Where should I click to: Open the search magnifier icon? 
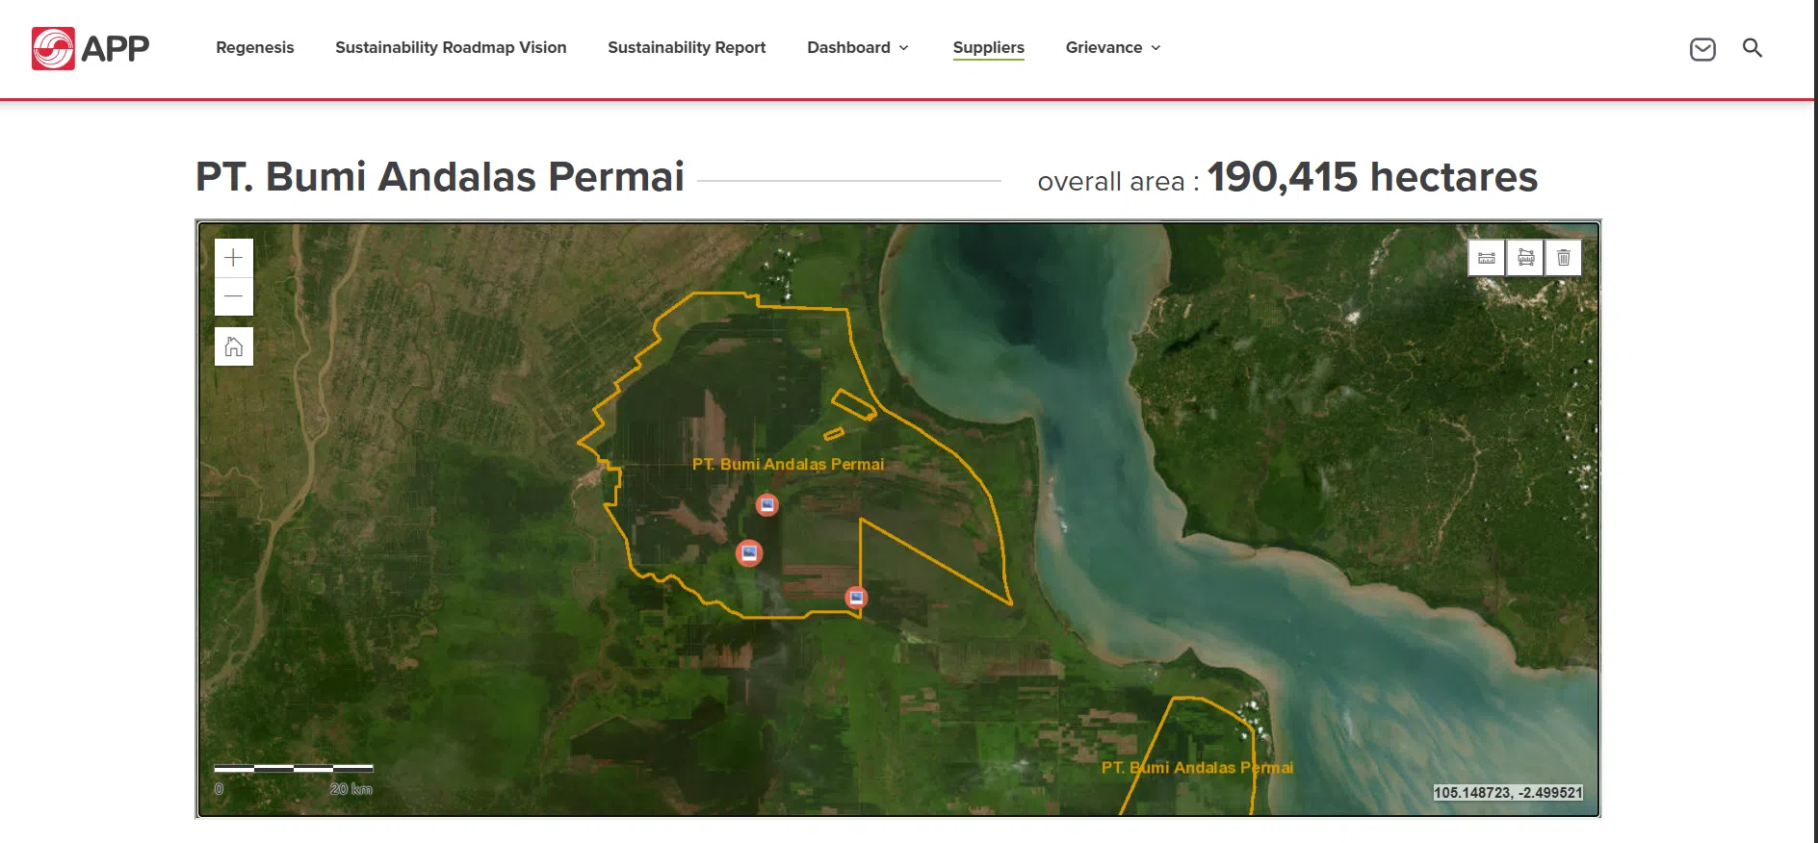pos(1753,48)
